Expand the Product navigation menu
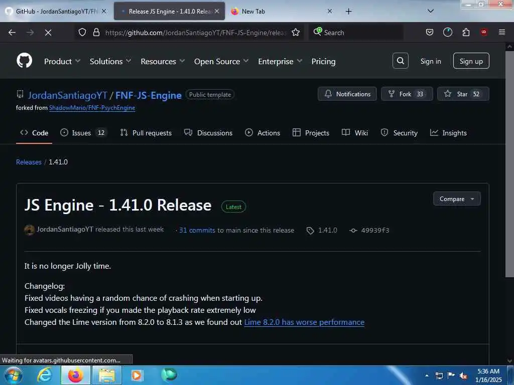This screenshot has width=514, height=385. tap(62, 61)
